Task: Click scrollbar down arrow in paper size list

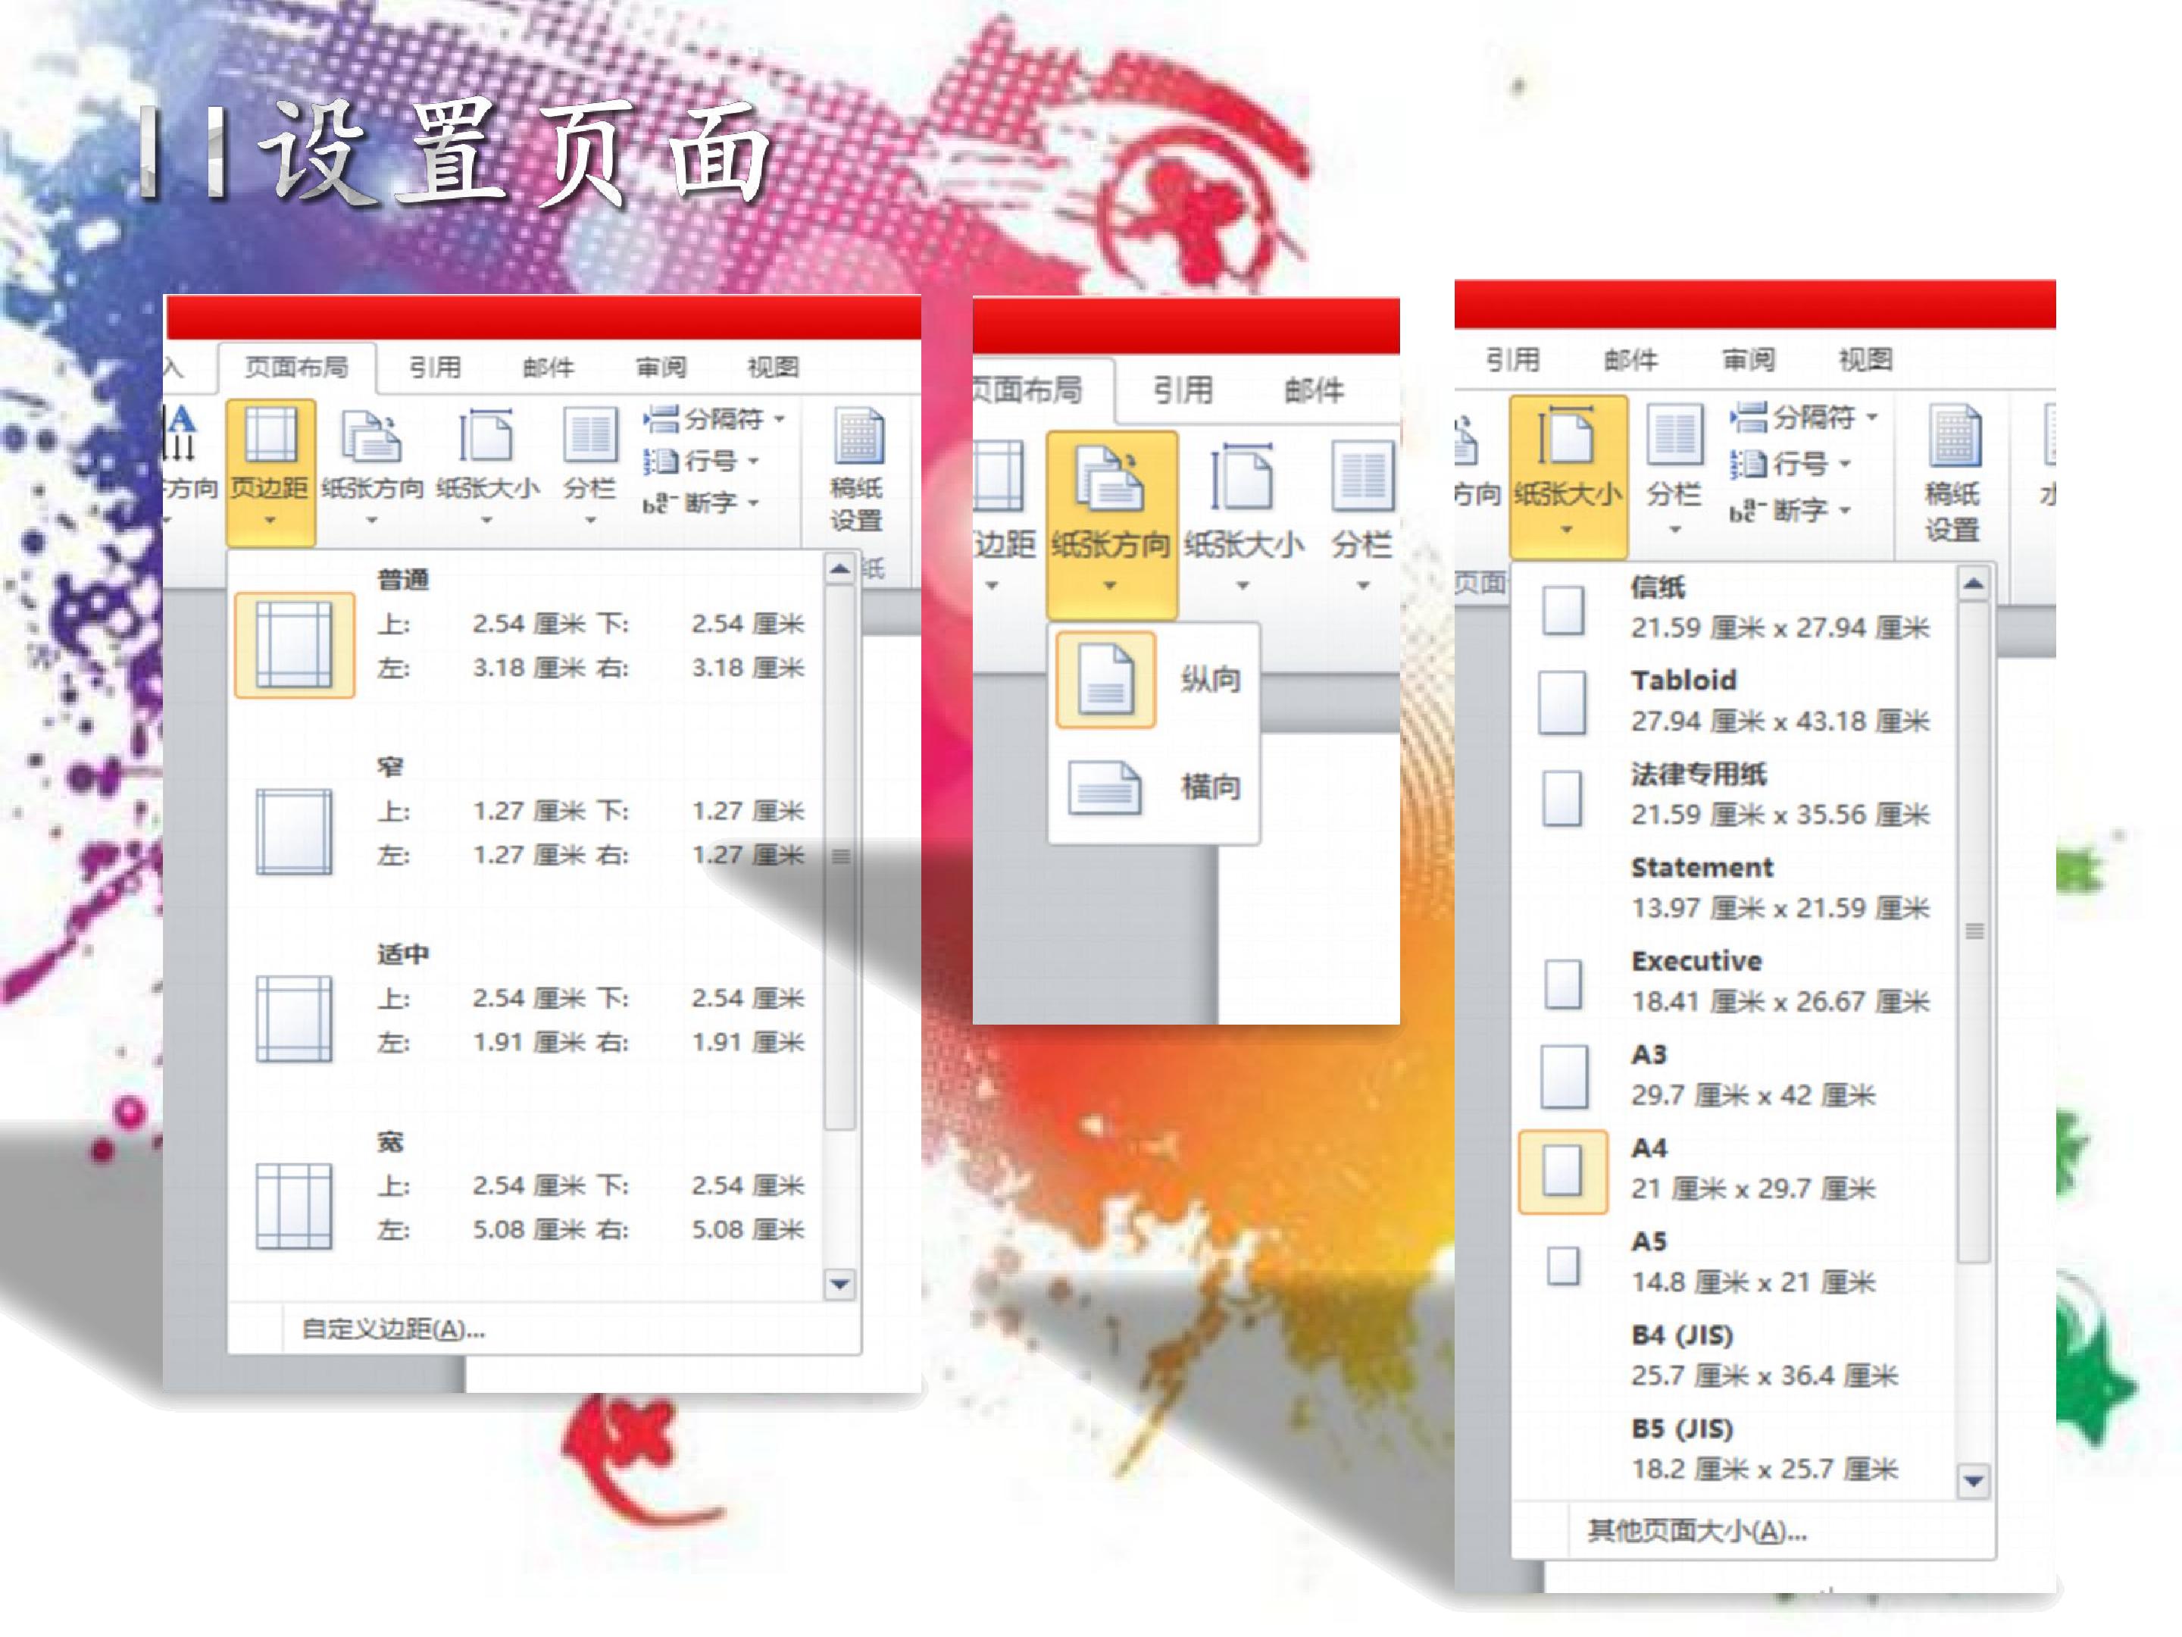Action: tap(1973, 1481)
